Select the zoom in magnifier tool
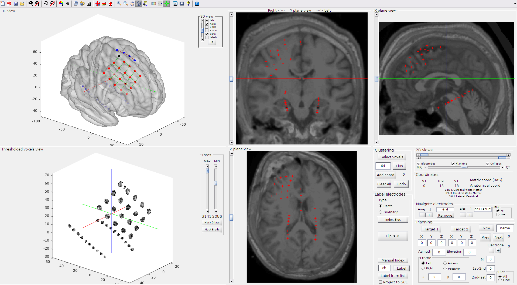Screen dimensions: 517x285 119,4
